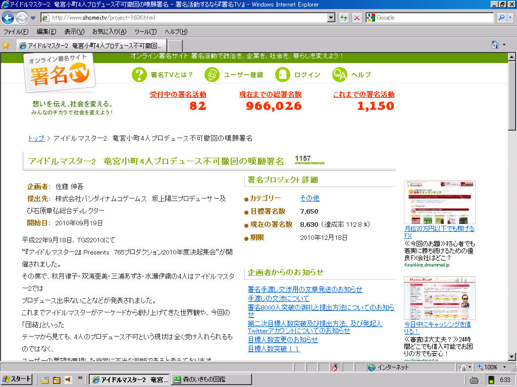The width and height of the screenshot is (517, 387).
Task: Switch to 森のいきもの図鑑 taskbar window
Action: coord(211,379)
